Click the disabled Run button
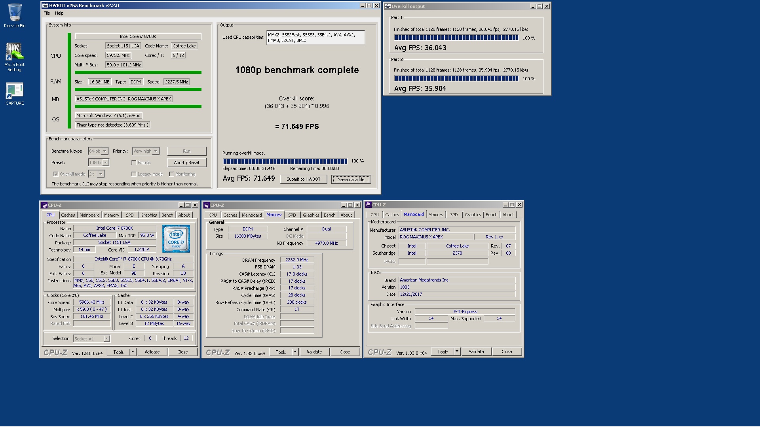 tap(187, 151)
